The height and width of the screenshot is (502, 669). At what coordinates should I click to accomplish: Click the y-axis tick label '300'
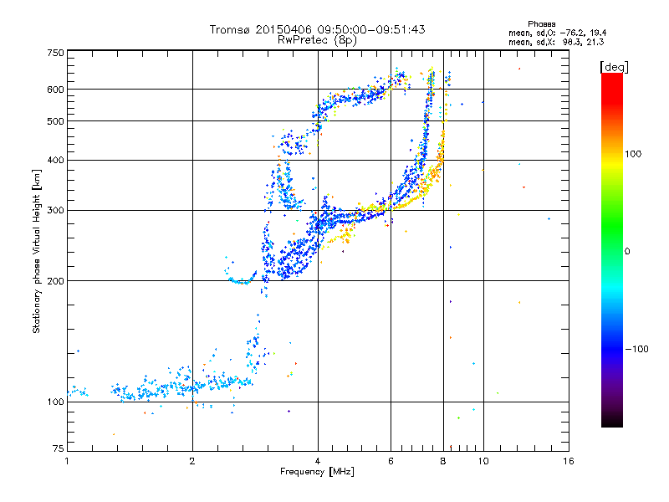coord(55,210)
